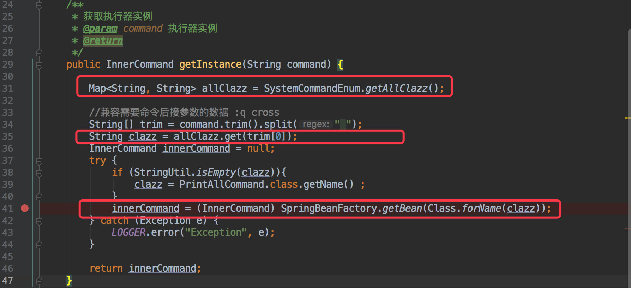Screen dimensions: 631x288
Task: Click the 'try' keyword
Action: 97,160
